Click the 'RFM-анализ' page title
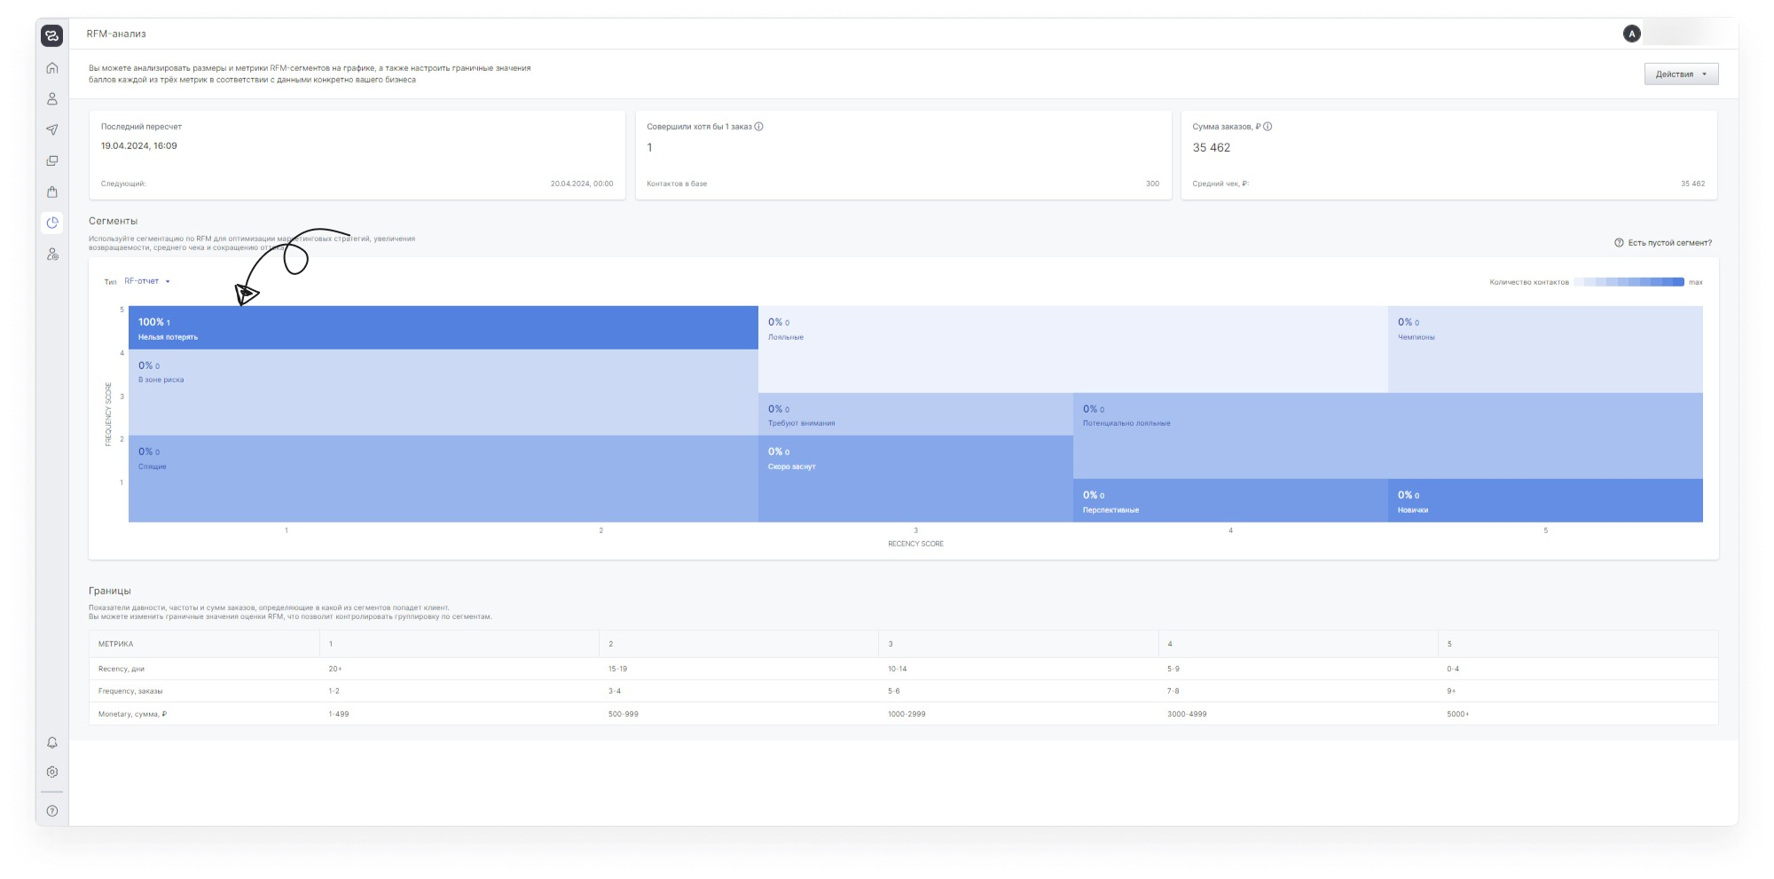The width and height of the screenshot is (1774, 879). (116, 34)
